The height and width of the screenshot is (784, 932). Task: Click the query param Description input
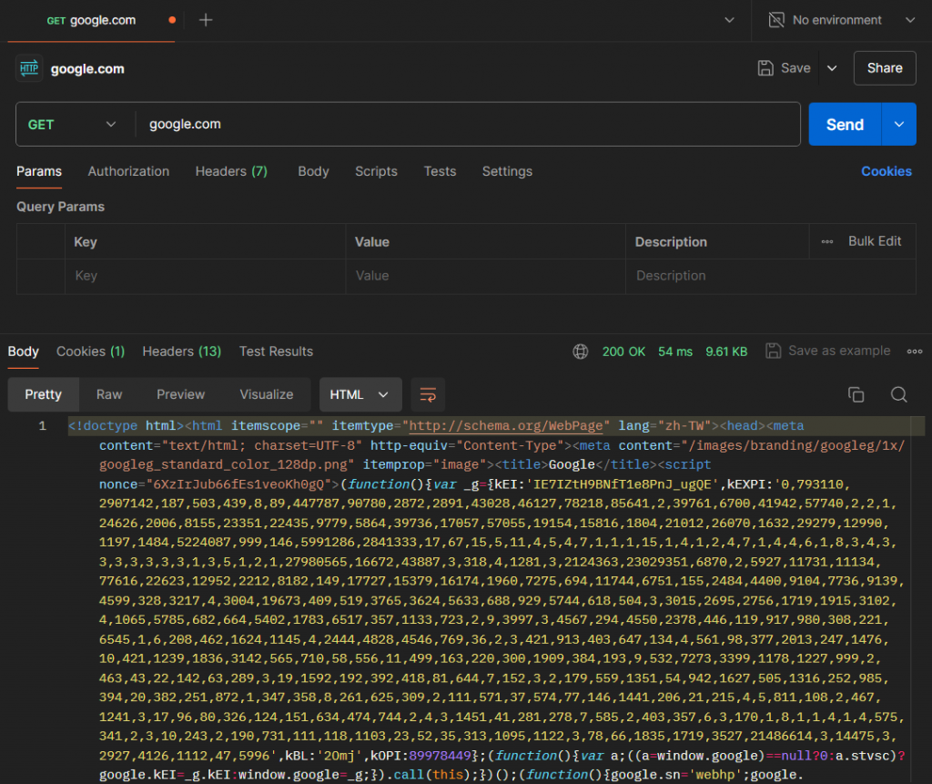click(x=770, y=276)
